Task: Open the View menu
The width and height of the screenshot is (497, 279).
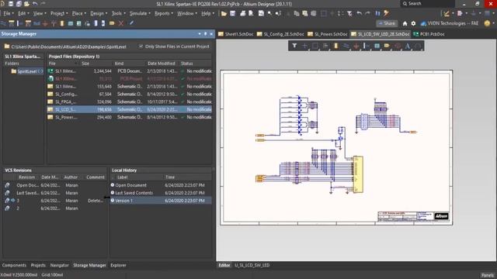Action: click(40, 14)
